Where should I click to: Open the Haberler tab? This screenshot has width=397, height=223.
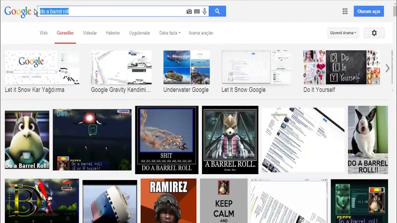[113, 33]
